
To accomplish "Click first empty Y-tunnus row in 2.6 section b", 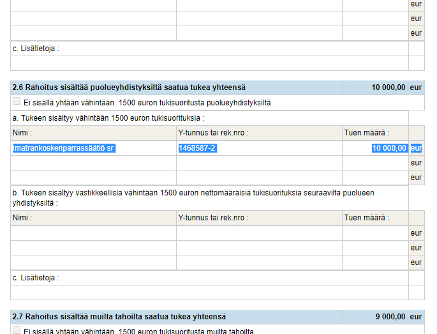I will [259, 233].
